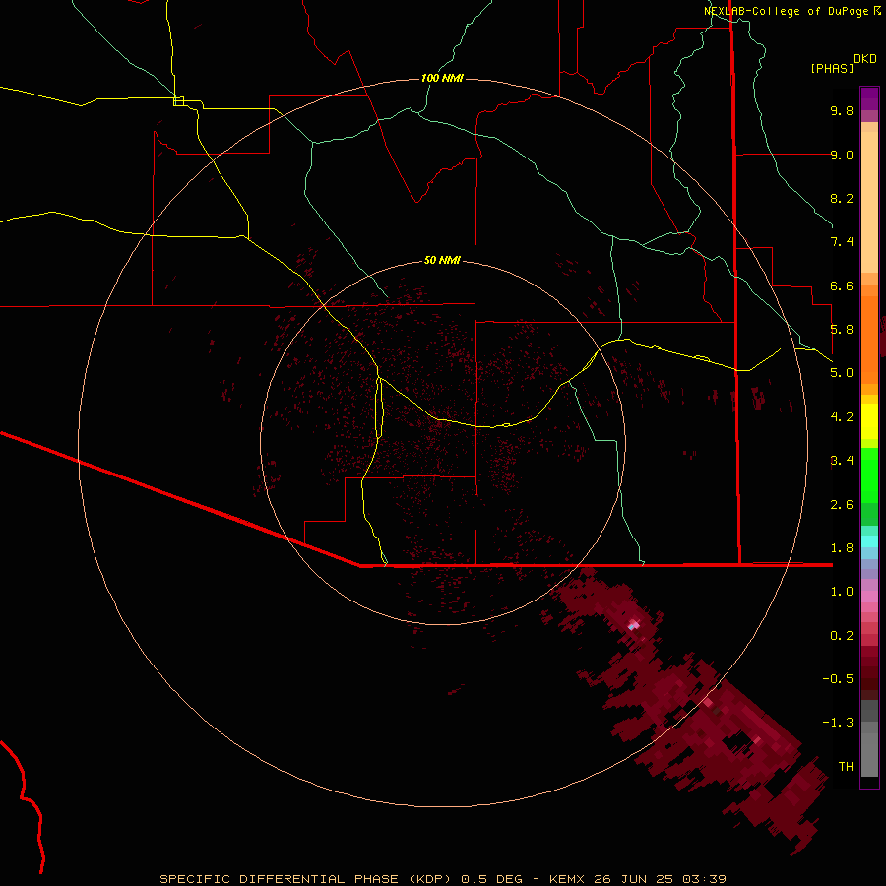Click the -1.3 scale value
Viewport: 886px width, 886px height.
(838, 723)
